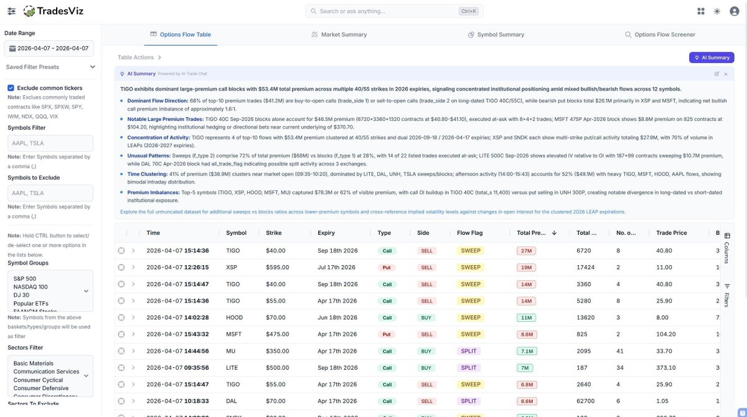The image size is (747, 417).
Task: Expand the HOOD row details chevron
Action: tap(133, 317)
